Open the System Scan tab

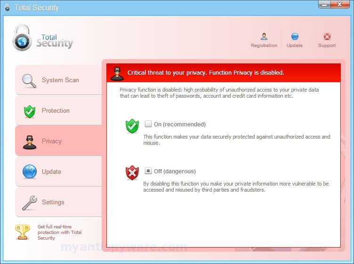pyautogui.click(x=58, y=80)
